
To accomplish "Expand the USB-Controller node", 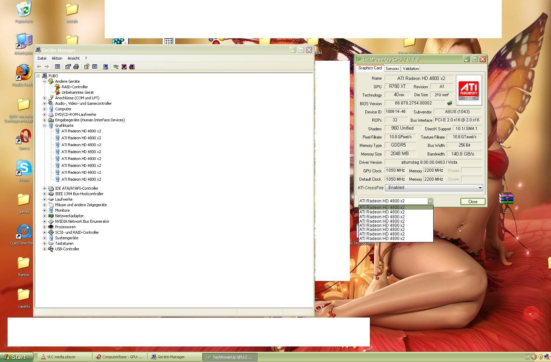I will [x=45, y=249].
